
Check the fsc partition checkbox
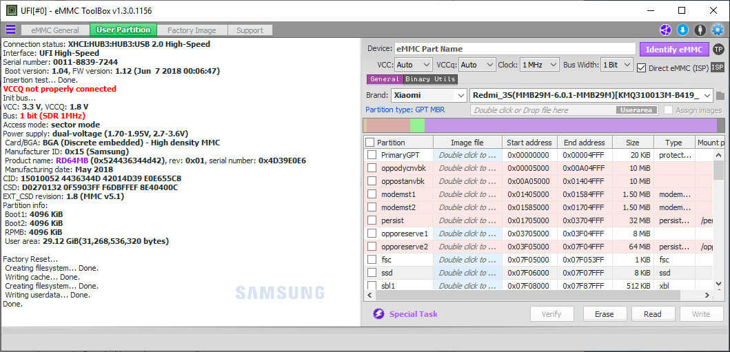tap(372, 259)
